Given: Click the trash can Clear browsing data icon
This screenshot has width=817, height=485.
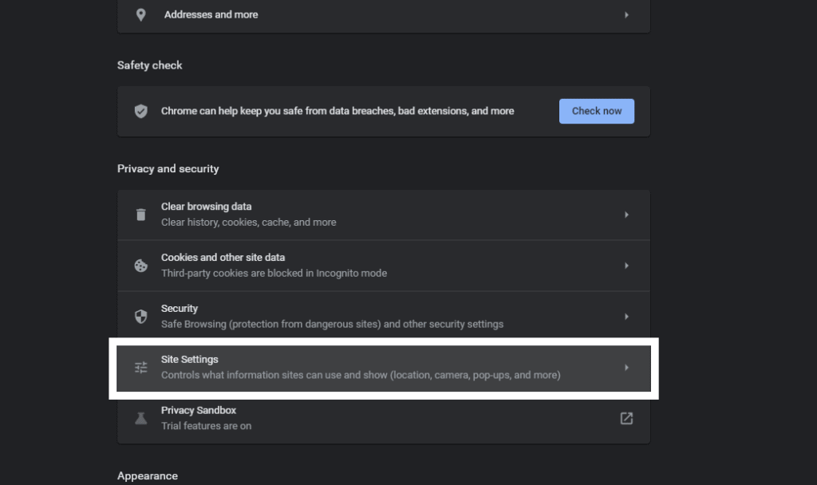Looking at the screenshot, I should click(x=140, y=214).
